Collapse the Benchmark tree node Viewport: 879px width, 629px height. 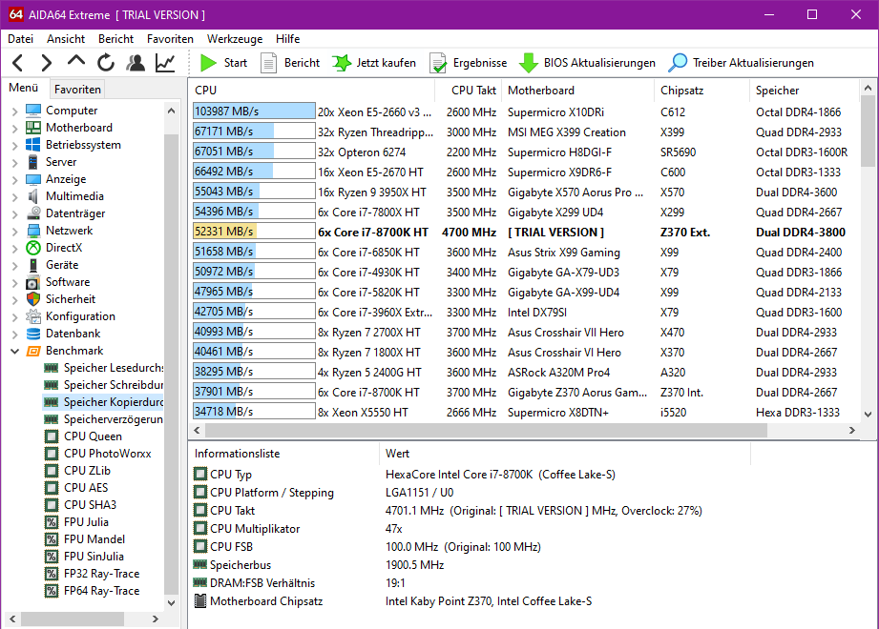(x=14, y=351)
